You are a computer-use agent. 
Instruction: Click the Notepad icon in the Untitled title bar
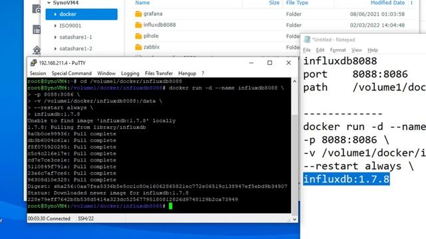point(307,40)
